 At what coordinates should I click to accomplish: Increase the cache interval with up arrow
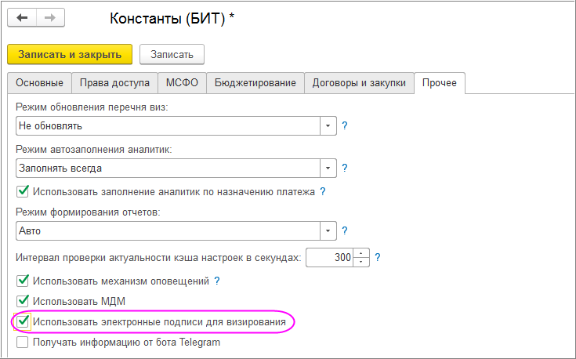coord(360,252)
